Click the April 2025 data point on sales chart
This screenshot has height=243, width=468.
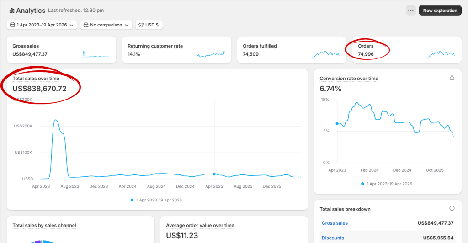[214, 174]
